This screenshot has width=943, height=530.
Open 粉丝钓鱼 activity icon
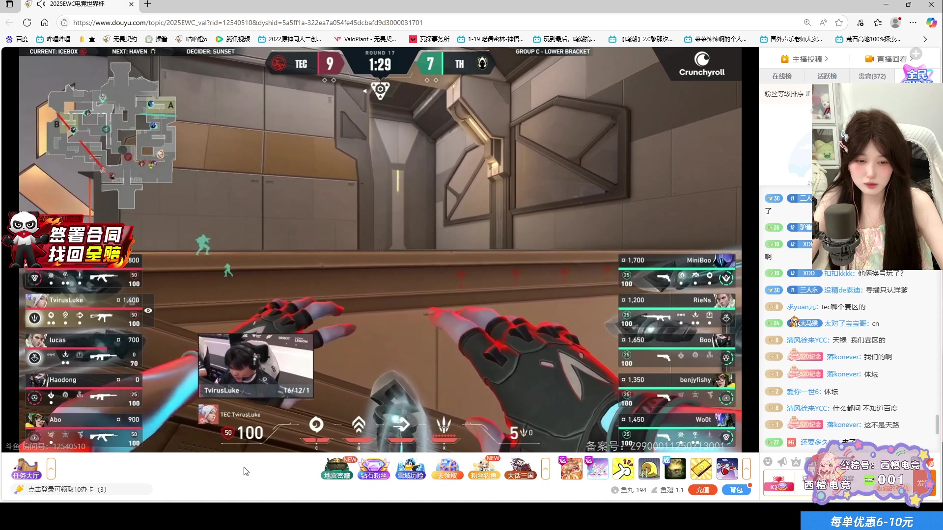click(x=484, y=469)
